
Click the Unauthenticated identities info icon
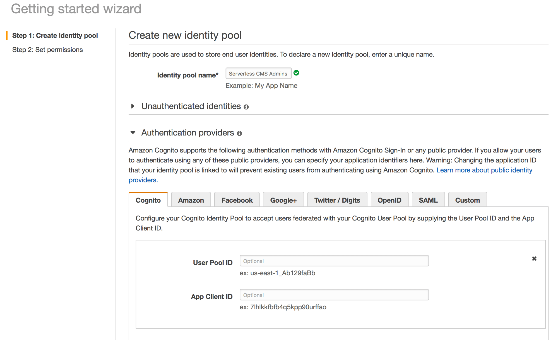[246, 106]
